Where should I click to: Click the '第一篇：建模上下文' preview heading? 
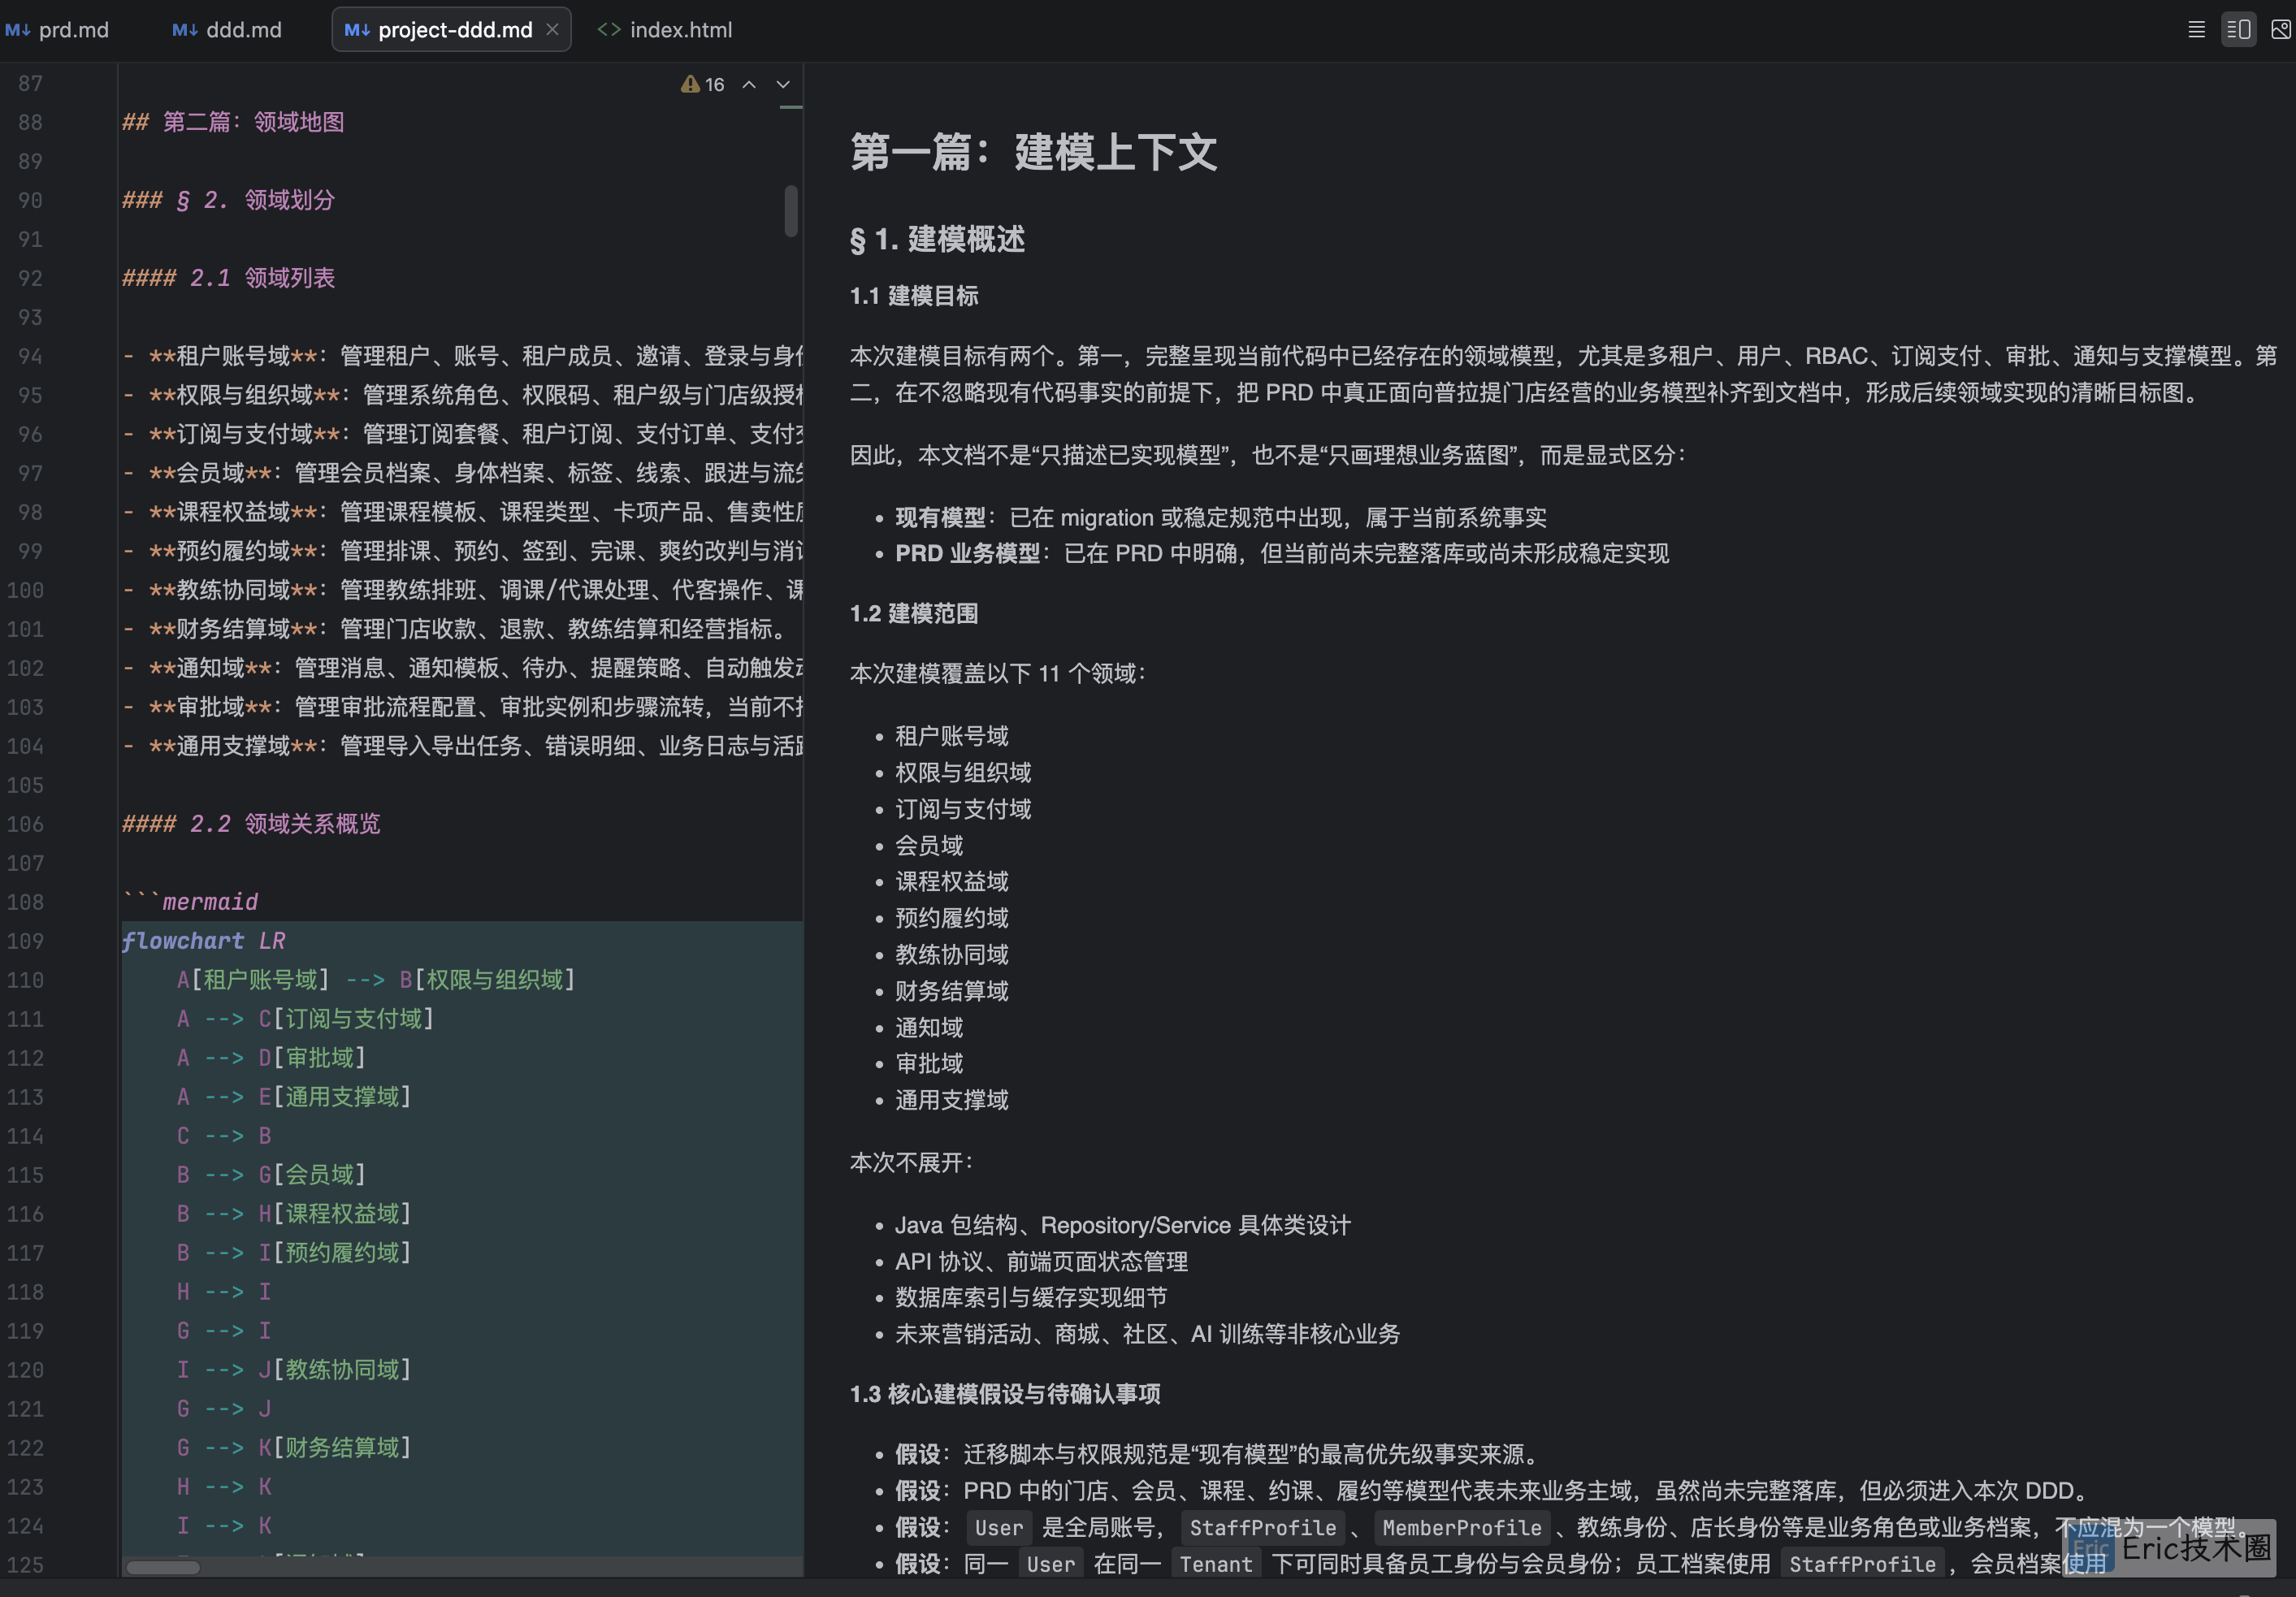click(1033, 153)
